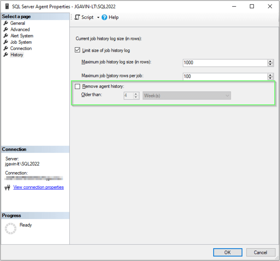Image resolution: width=280 pixels, height=261 pixels.
Task: Select the History page
Action: [17, 55]
